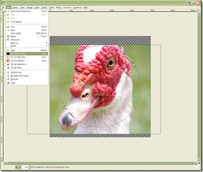Click the Paste clipboard icon

[8, 36]
